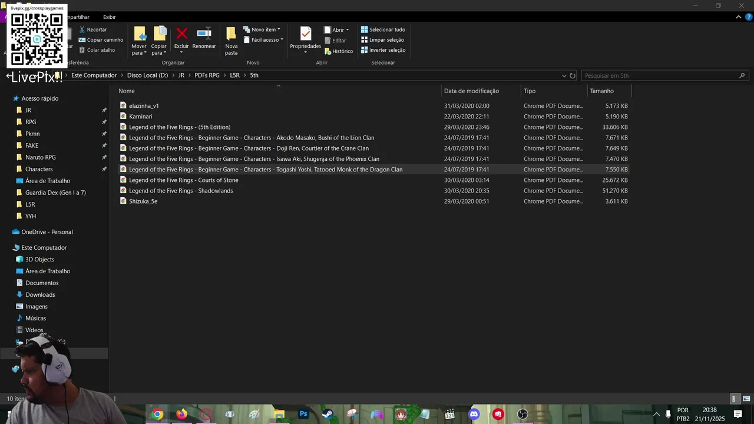Go to Disco Local (D:) in breadcrumb

point(147,75)
